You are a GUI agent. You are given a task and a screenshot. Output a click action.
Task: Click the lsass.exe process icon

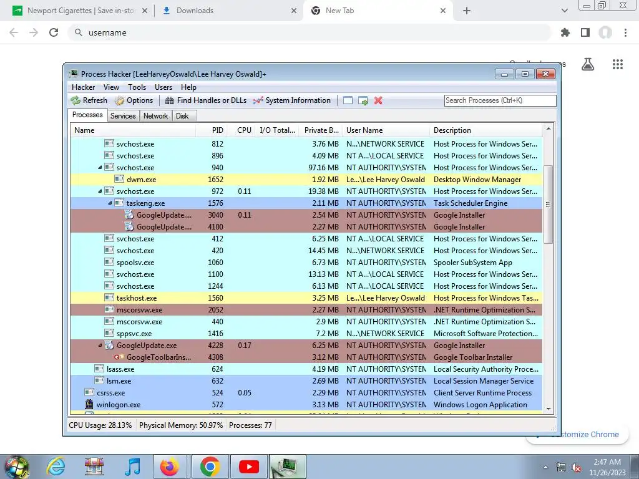99,369
